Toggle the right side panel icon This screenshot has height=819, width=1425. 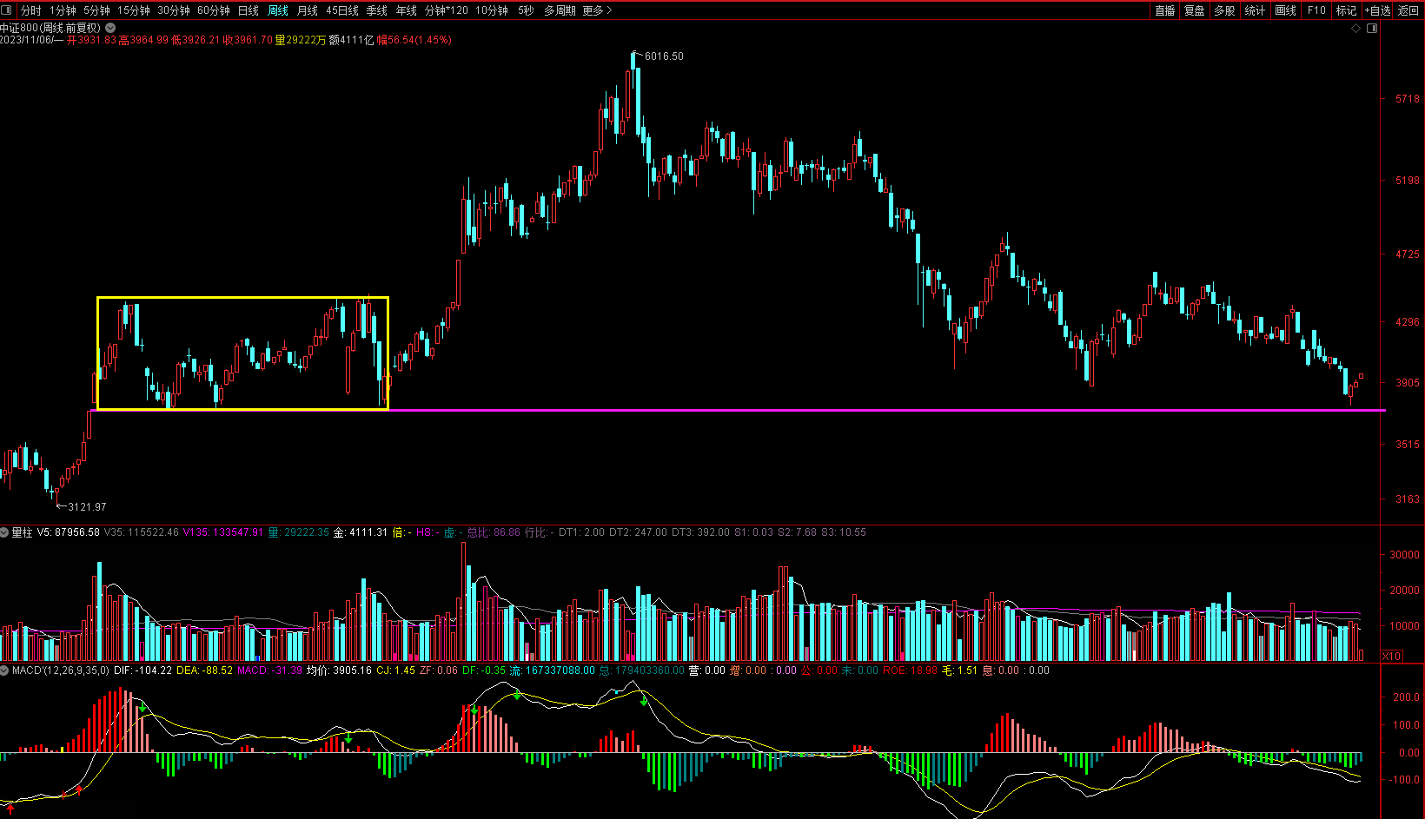[1372, 29]
